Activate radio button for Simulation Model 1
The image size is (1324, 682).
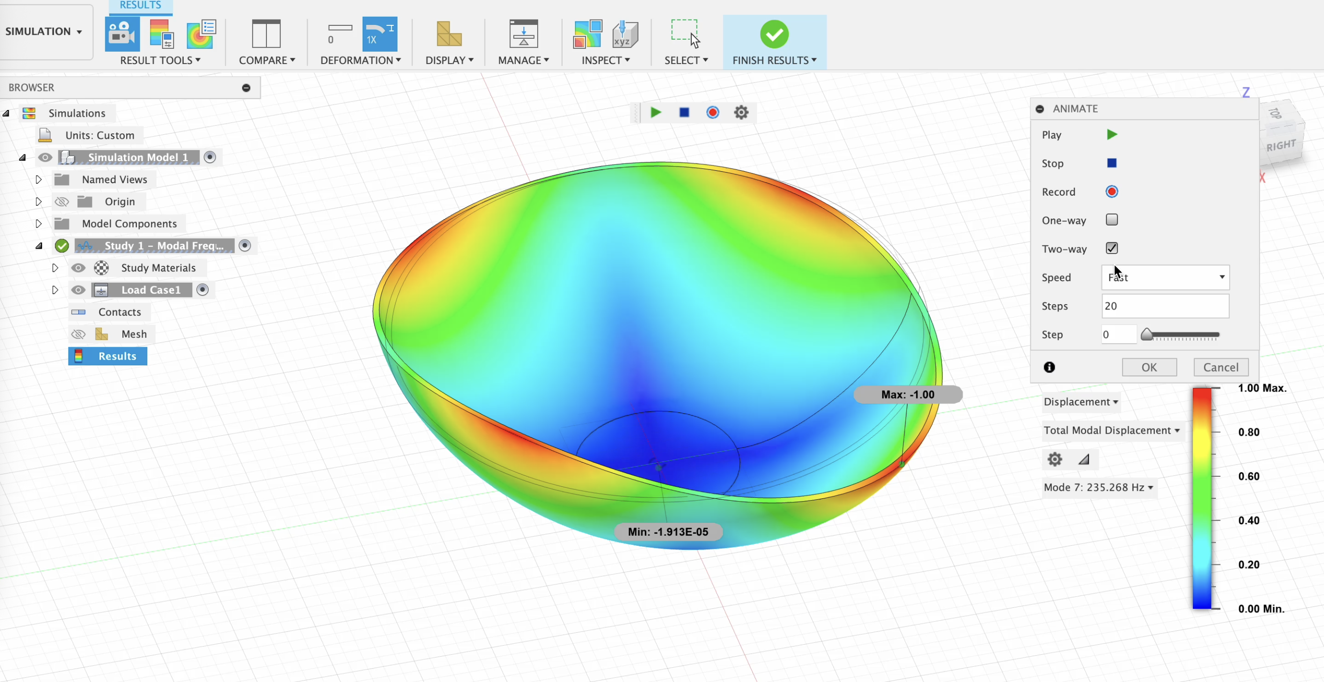pos(210,157)
